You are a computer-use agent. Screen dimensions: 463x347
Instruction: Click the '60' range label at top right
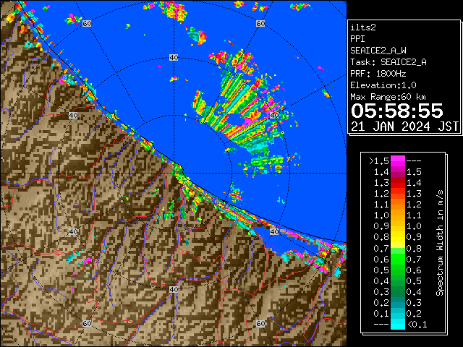pyautogui.click(x=260, y=23)
